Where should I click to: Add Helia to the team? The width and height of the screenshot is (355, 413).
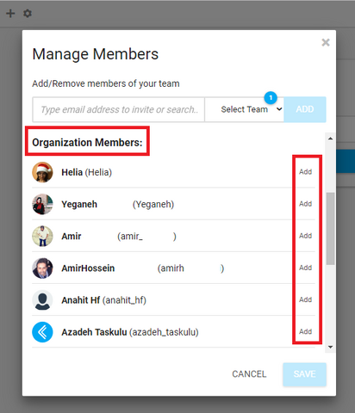305,172
